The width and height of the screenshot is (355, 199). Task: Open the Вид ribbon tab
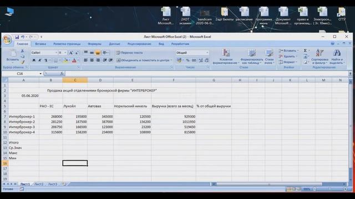click(x=161, y=44)
